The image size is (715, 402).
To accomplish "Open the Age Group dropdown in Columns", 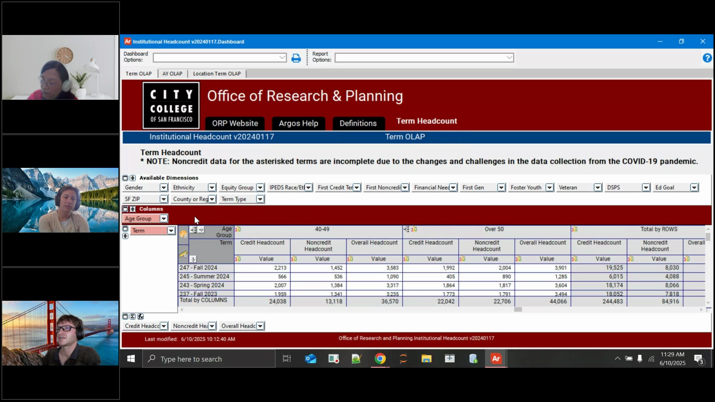I will pyautogui.click(x=164, y=218).
